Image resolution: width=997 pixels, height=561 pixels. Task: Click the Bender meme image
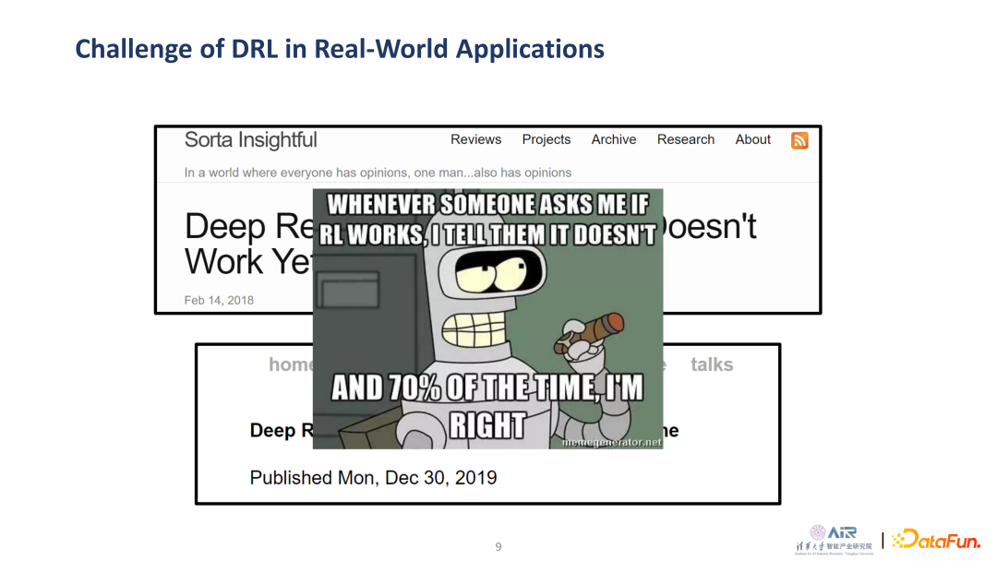(487, 319)
